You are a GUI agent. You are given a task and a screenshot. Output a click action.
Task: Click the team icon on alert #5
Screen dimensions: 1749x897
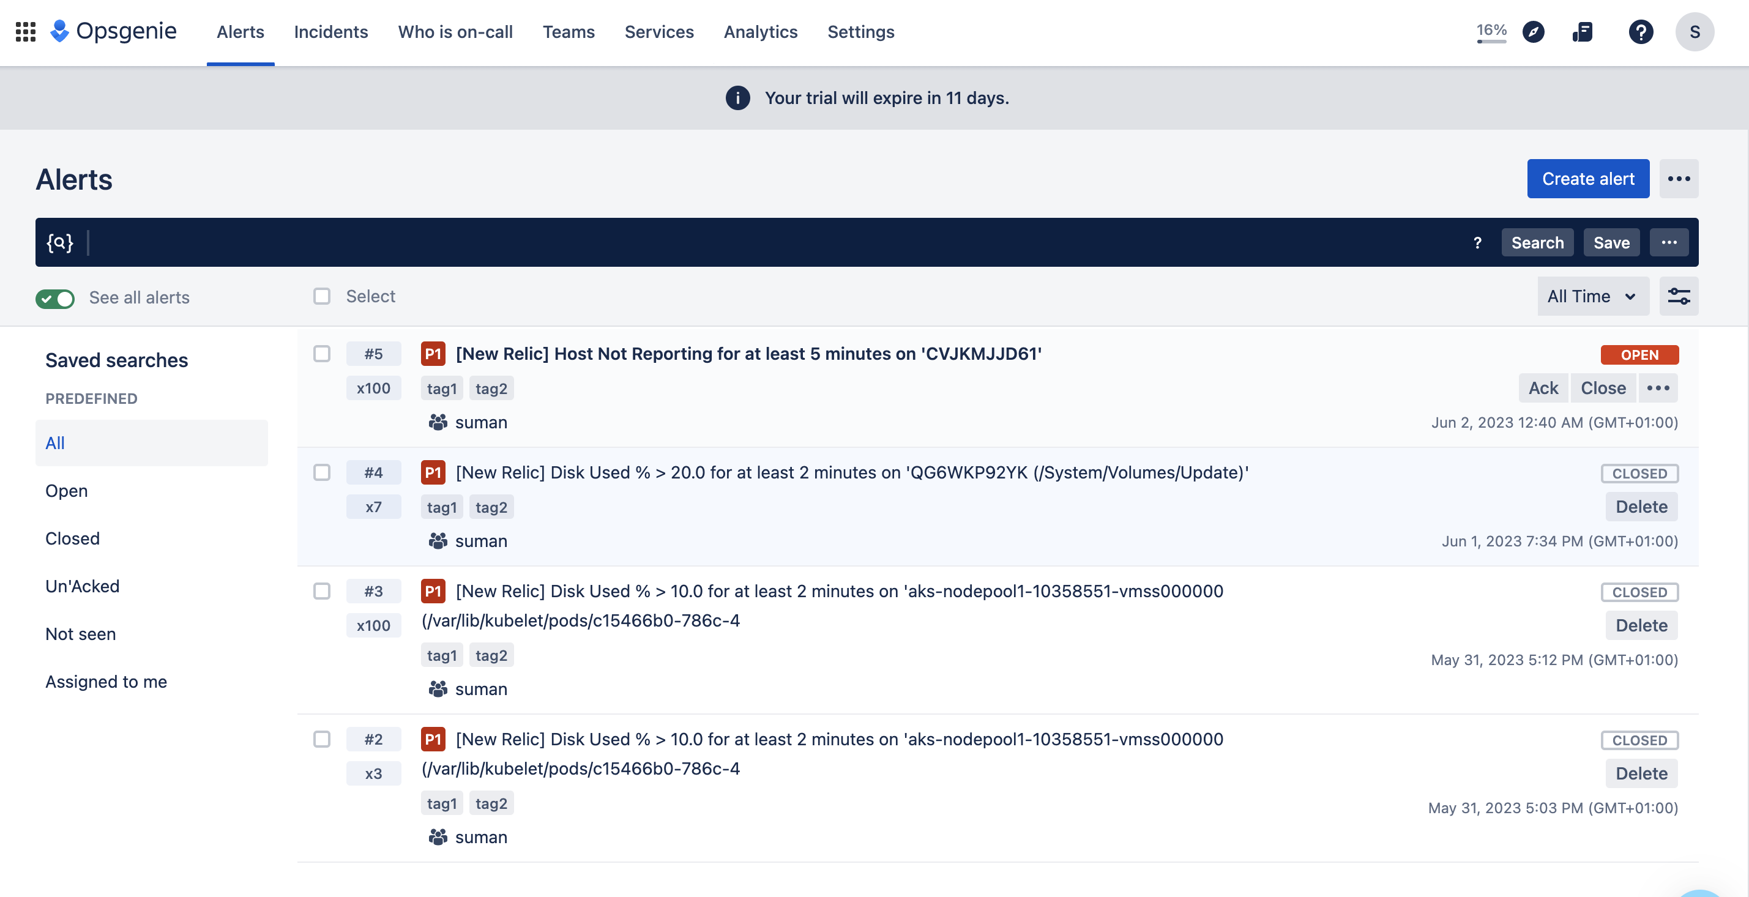[438, 422]
